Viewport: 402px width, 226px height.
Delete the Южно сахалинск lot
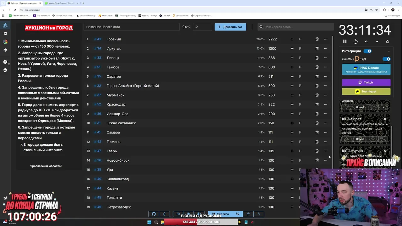(317, 123)
